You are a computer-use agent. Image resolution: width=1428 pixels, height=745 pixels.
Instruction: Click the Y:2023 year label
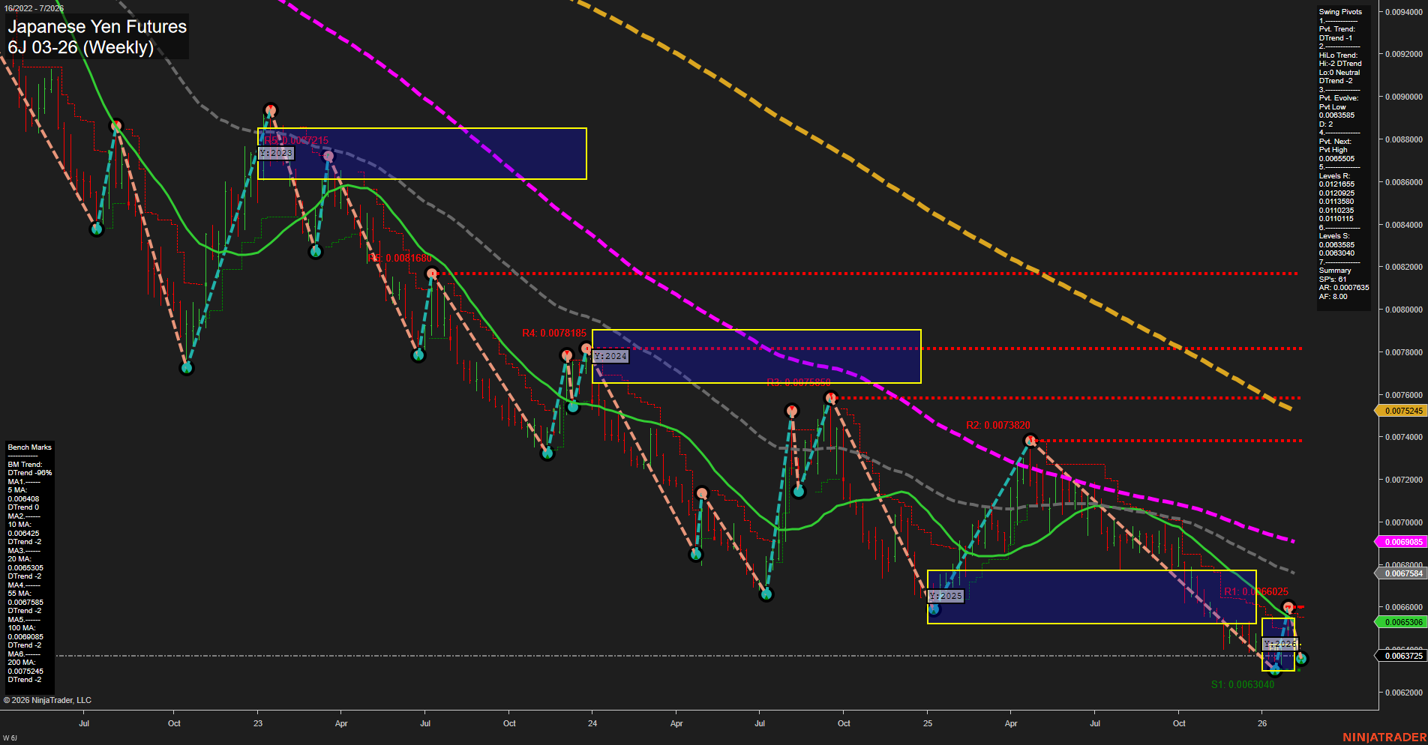276,153
